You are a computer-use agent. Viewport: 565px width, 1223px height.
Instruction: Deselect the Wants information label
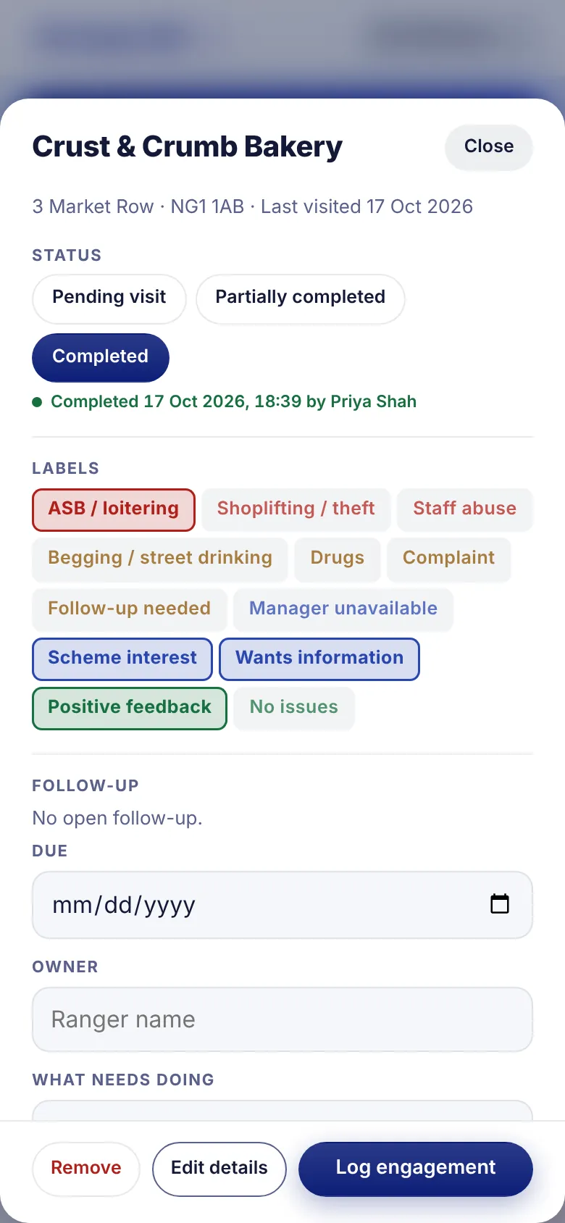pos(319,659)
